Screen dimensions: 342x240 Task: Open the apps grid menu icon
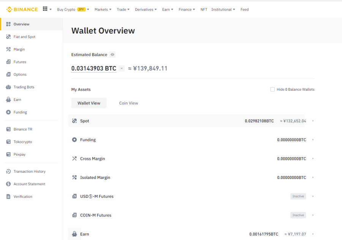point(45,9)
